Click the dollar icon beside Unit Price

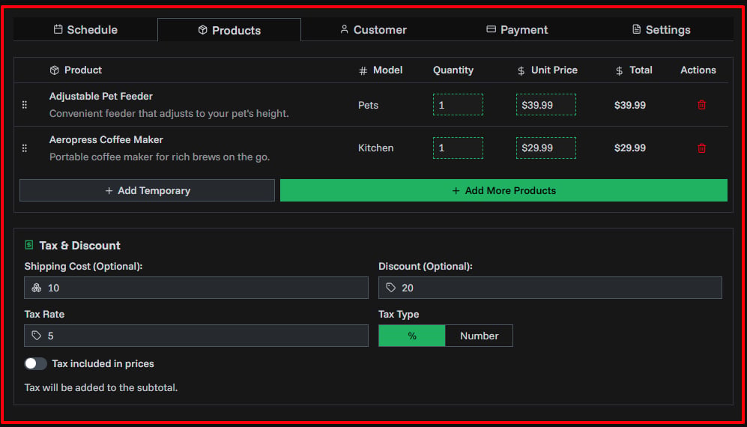[521, 71]
